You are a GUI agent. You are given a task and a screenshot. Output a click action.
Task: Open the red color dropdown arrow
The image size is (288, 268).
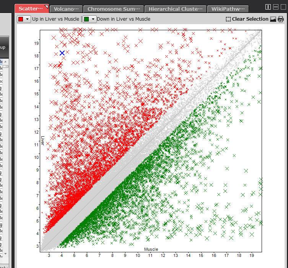coord(27,19)
